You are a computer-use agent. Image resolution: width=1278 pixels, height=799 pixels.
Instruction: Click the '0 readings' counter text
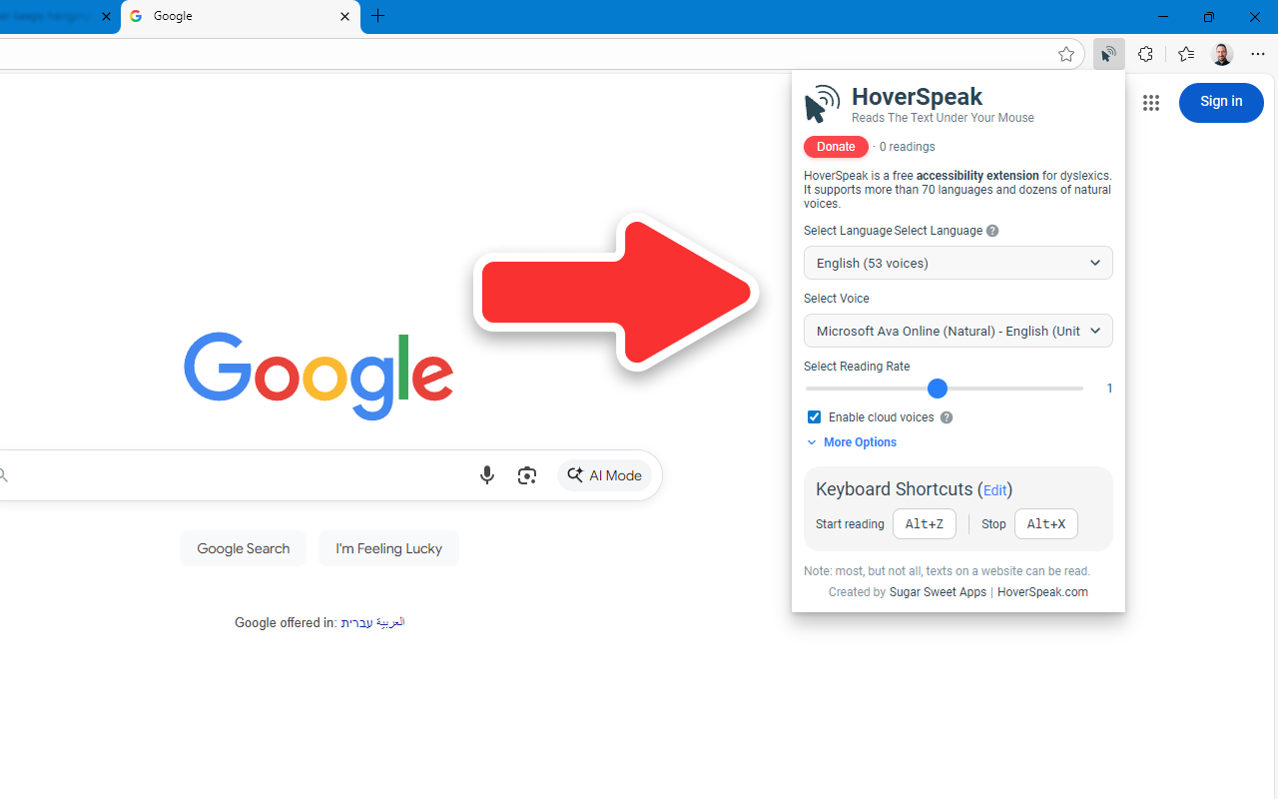[x=907, y=147]
